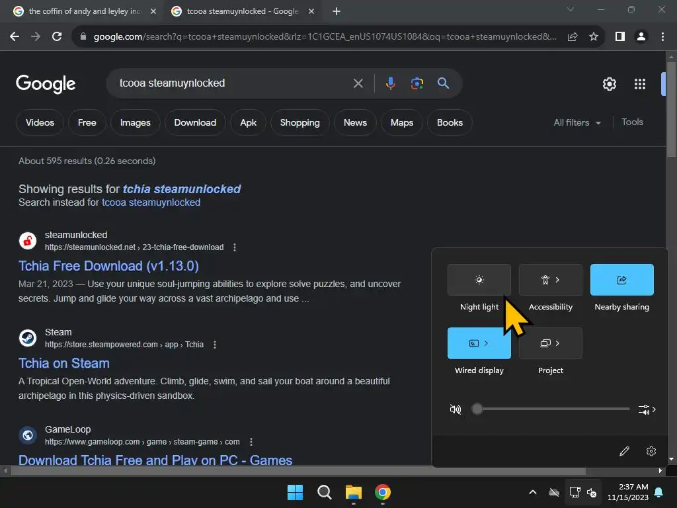The height and width of the screenshot is (508, 677).
Task: Focus the Google search box
Action: point(233,83)
